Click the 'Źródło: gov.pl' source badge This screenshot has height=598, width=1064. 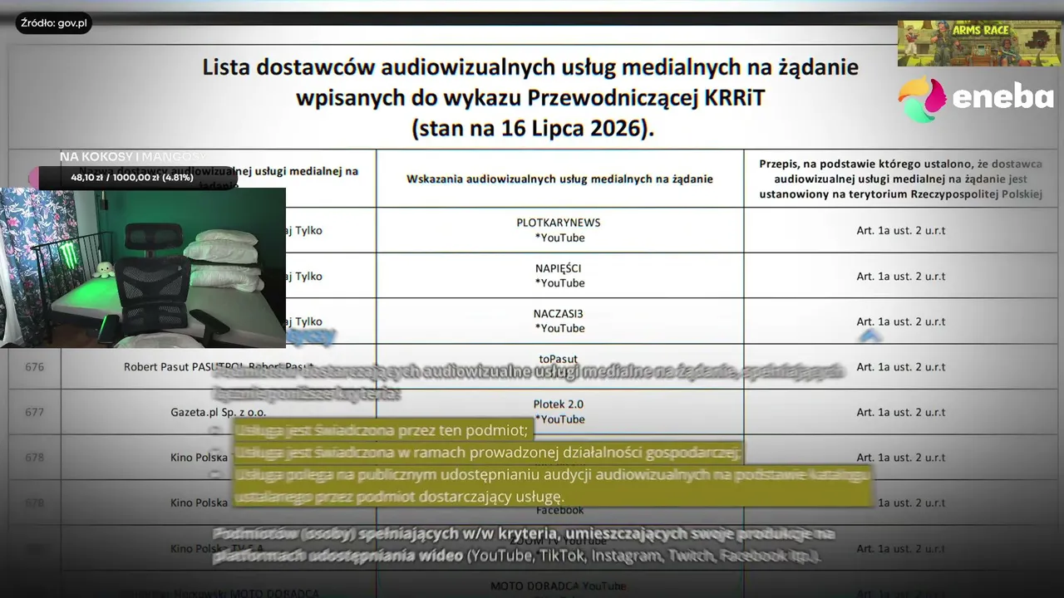pos(53,23)
